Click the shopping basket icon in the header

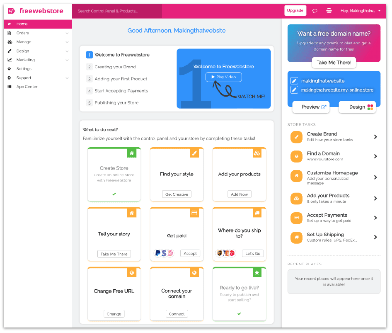[329, 10]
